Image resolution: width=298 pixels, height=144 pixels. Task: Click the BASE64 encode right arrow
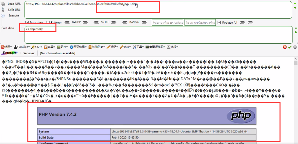click(x=146, y=23)
